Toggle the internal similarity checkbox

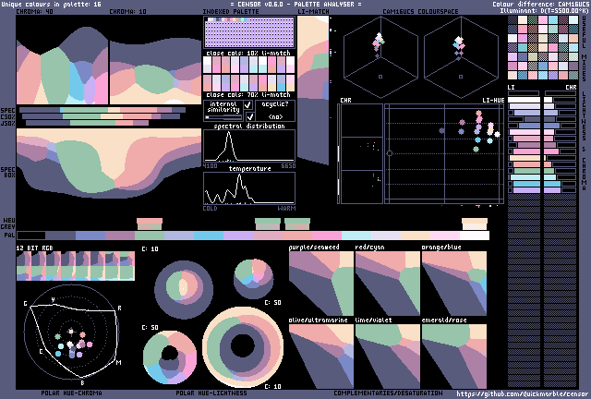(248, 105)
